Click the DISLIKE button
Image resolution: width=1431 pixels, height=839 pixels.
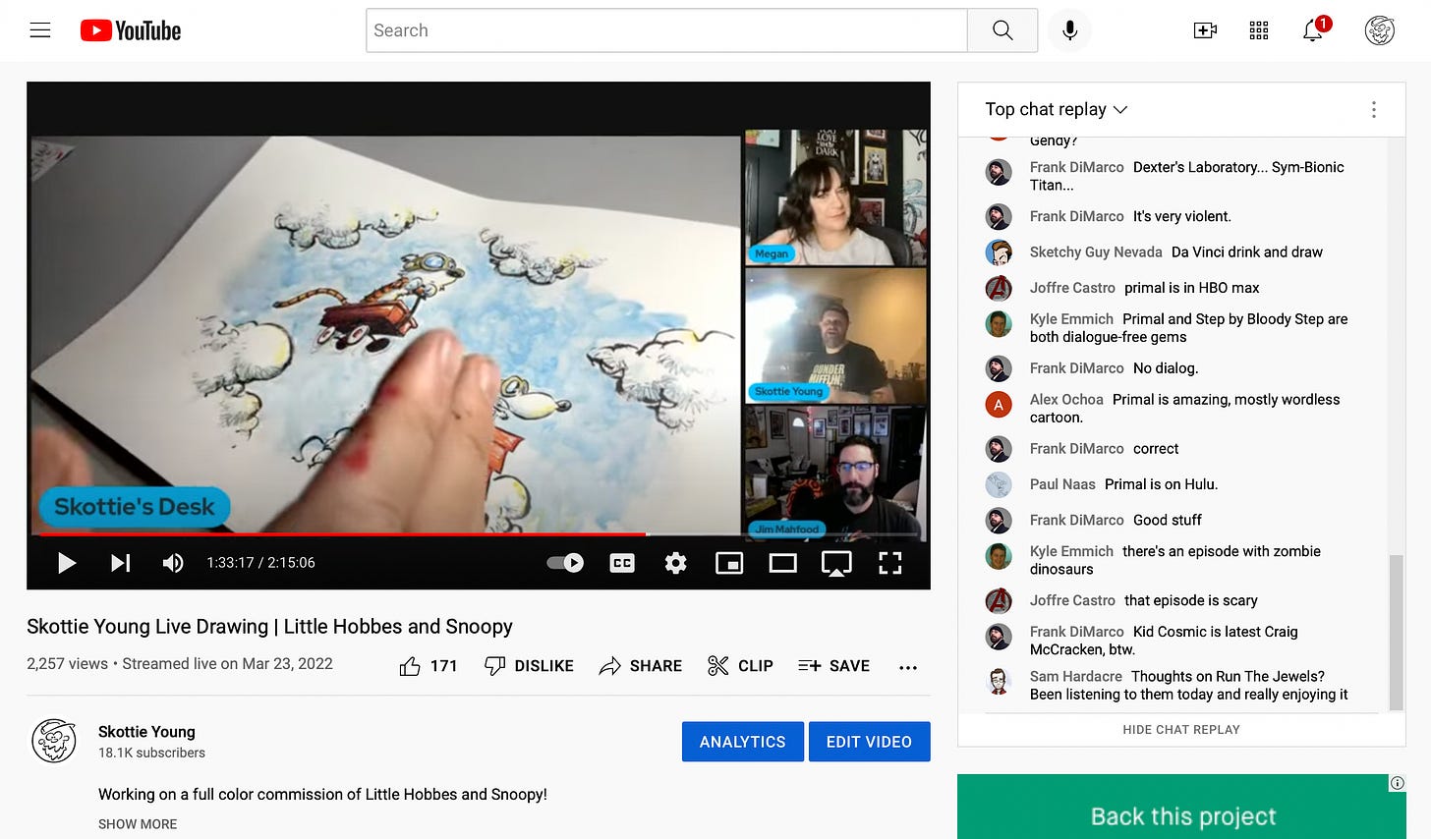529,666
